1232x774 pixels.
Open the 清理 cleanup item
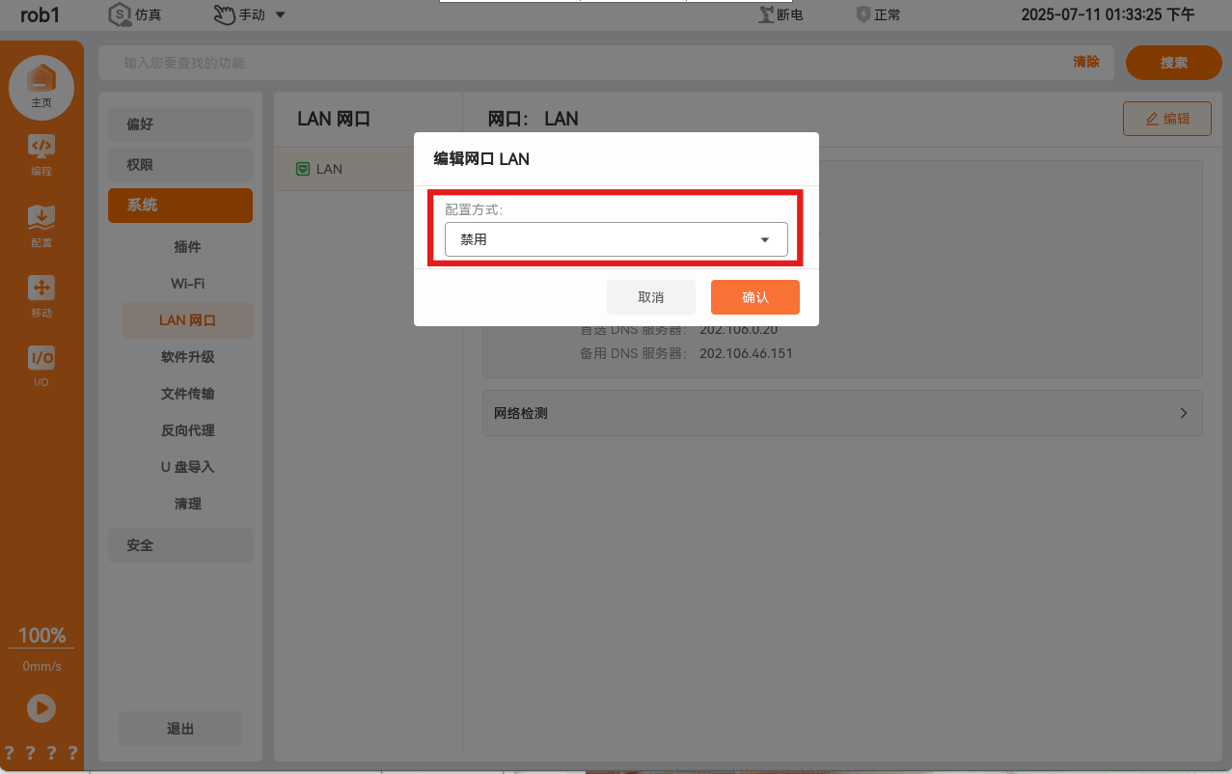tap(187, 504)
